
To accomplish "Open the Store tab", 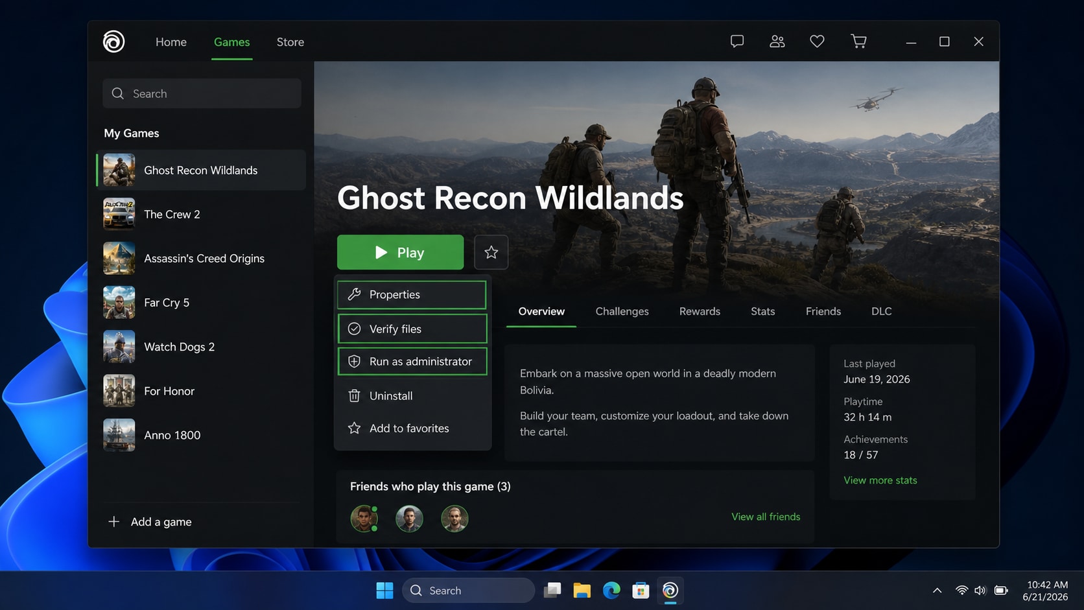I will coord(290,41).
